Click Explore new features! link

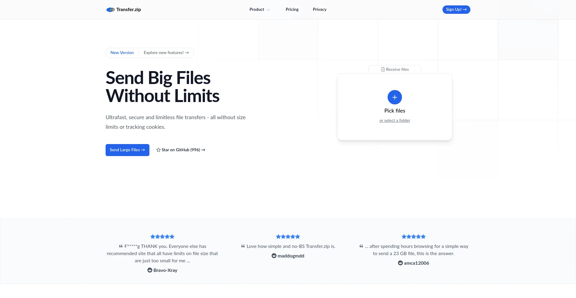[x=166, y=53]
